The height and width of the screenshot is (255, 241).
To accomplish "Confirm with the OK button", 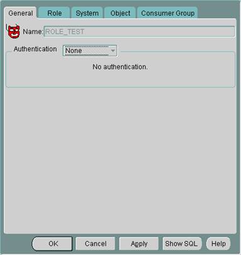I will click(52, 244).
